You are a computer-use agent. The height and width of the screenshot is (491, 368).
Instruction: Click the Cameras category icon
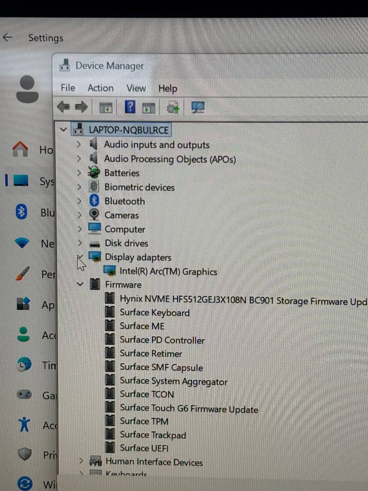(94, 214)
